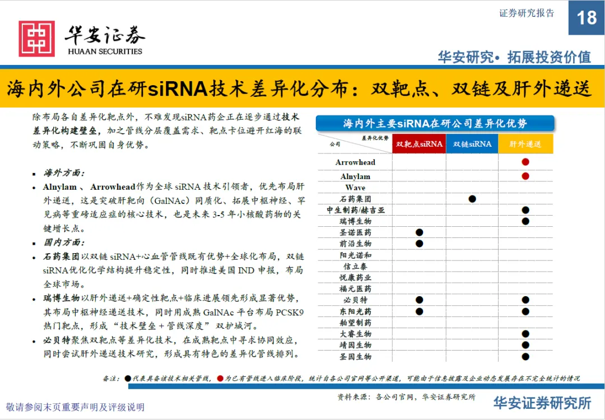The width and height of the screenshot is (605, 420).
Task: Select the Alnylam company name in table
Action: coord(355,176)
